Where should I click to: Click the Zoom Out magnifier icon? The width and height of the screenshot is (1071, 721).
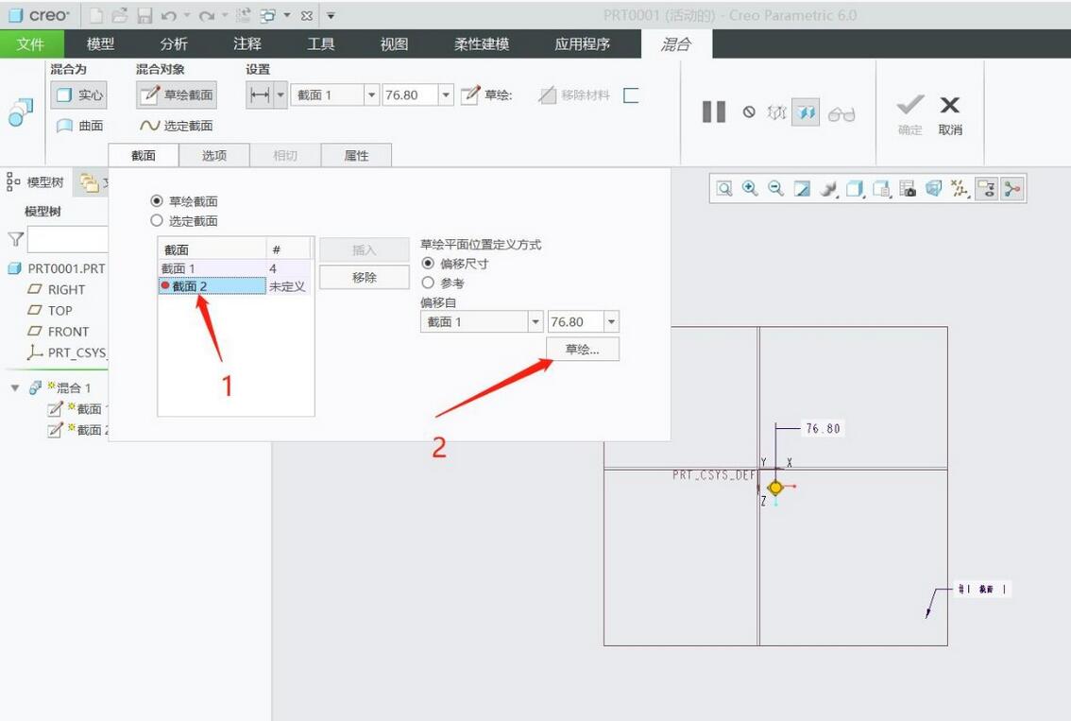(x=775, y=189)
